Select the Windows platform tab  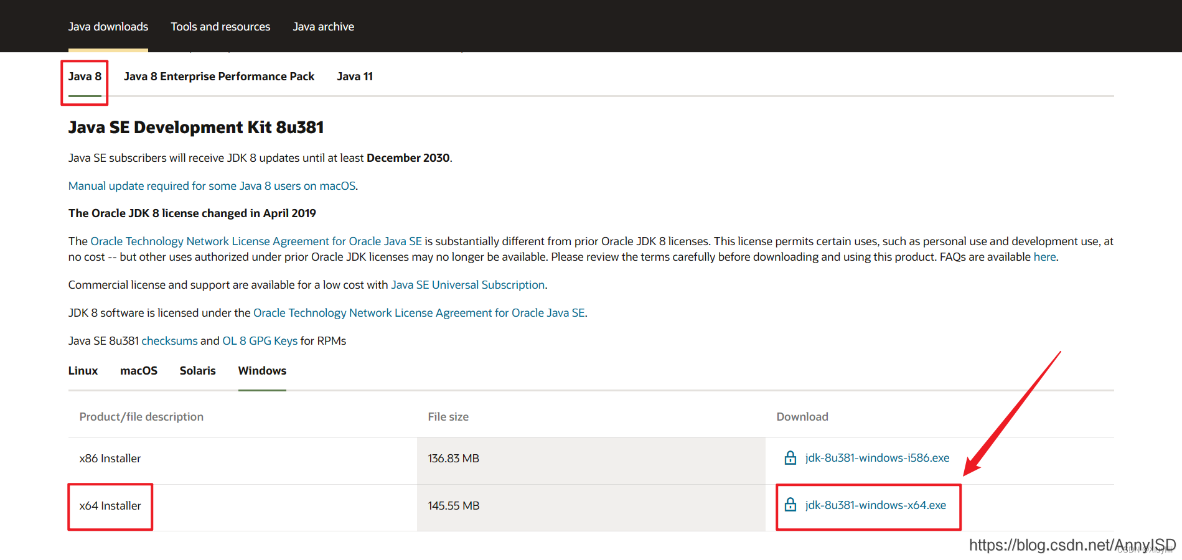pos(262,371)
